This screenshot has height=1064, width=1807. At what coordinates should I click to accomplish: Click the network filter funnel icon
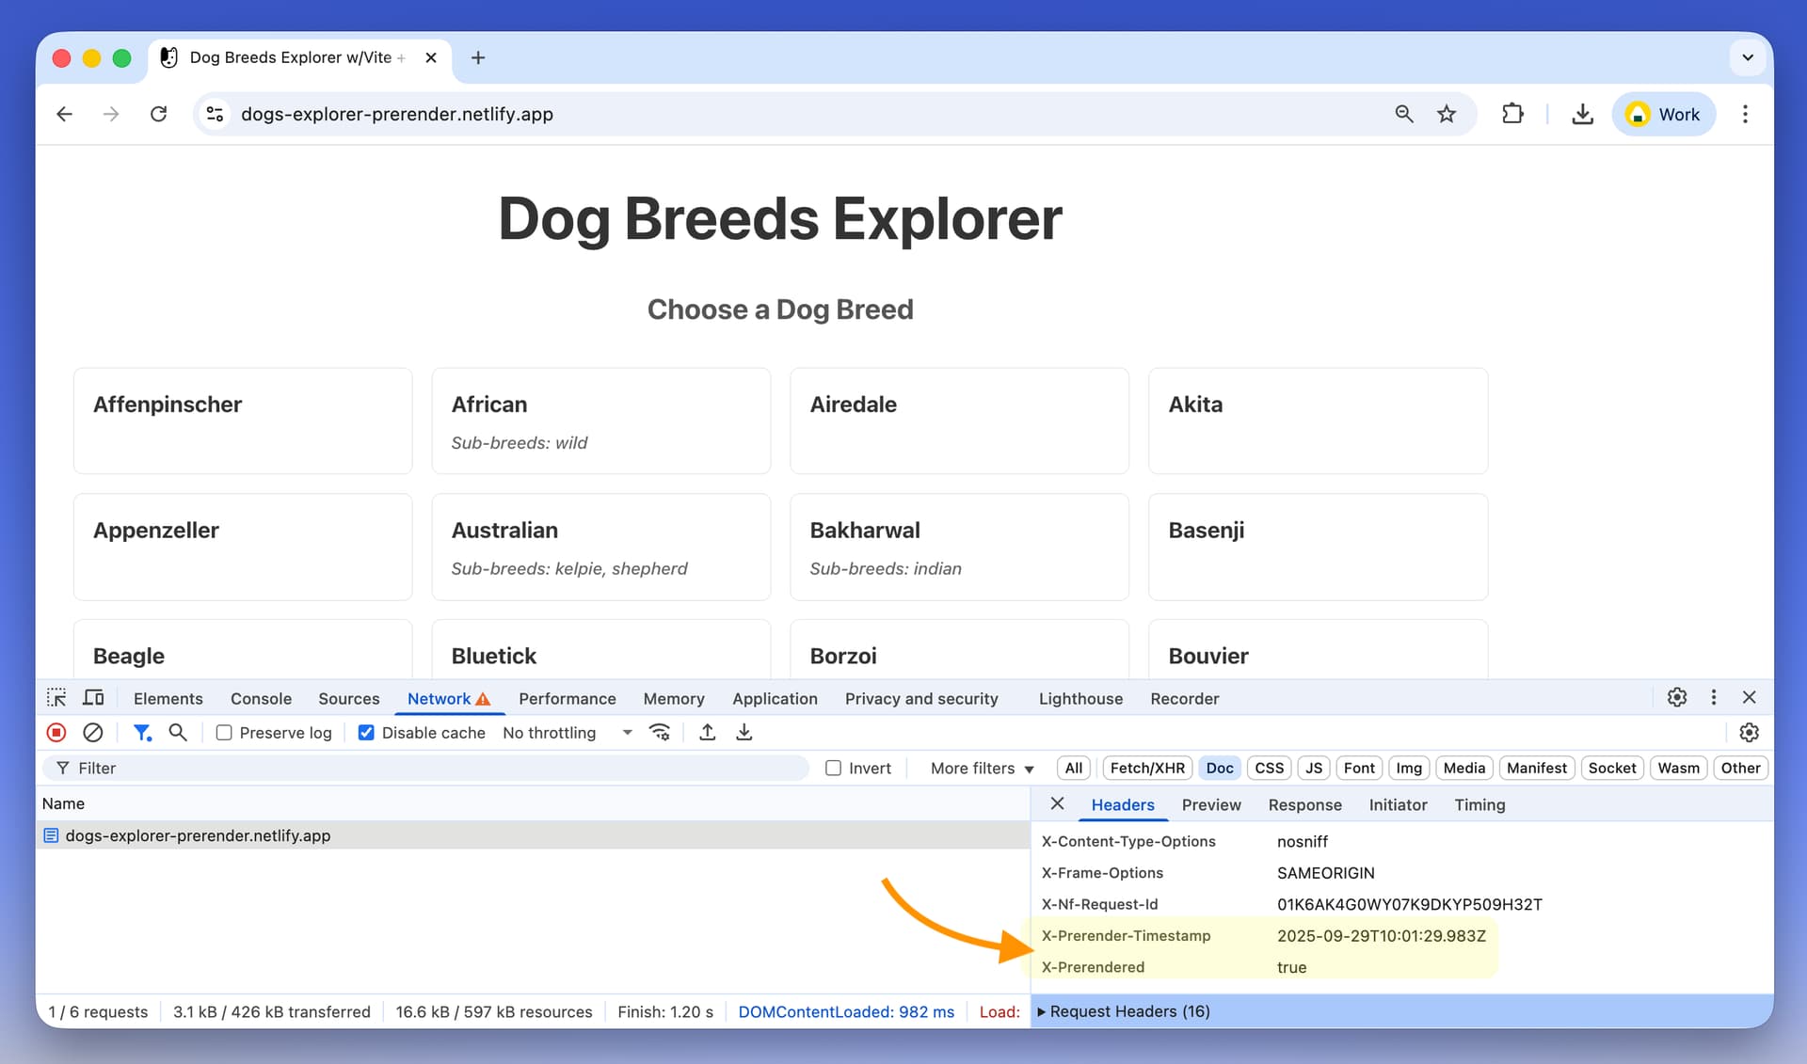[x=142, y=733]
